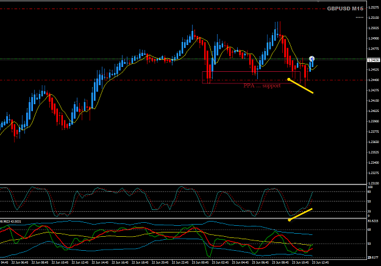Viewport: 381px width, 266px height.
Task: Click the 29.6177 value on lower indicator scale
Action: (x=373, y=257)
